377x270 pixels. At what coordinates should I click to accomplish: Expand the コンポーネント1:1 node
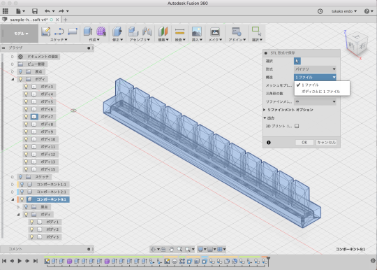(x=13, y=185)
